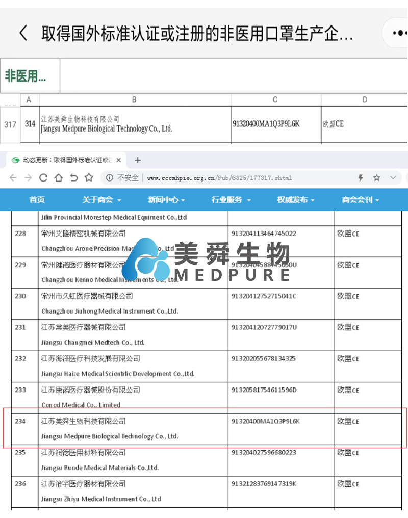The width and height of the screenshot is (408, 518).
Task: Click 江苏常美医疗器械有限公司 company name
Action: 83,327
